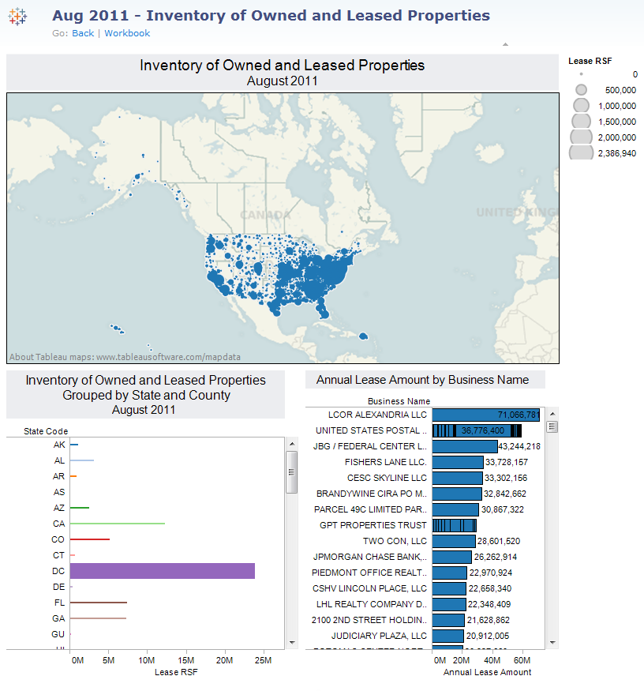Open the Workbook link
The width and height of the screenshot is (644, 691).
(x=127, y=33)
